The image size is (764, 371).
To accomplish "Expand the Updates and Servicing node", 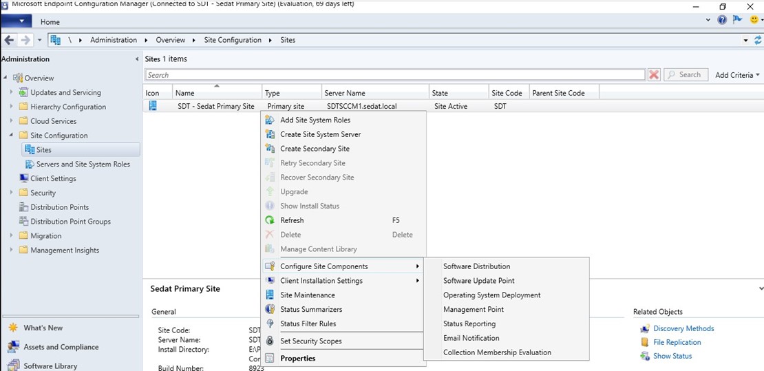I will tap(12, 92).
